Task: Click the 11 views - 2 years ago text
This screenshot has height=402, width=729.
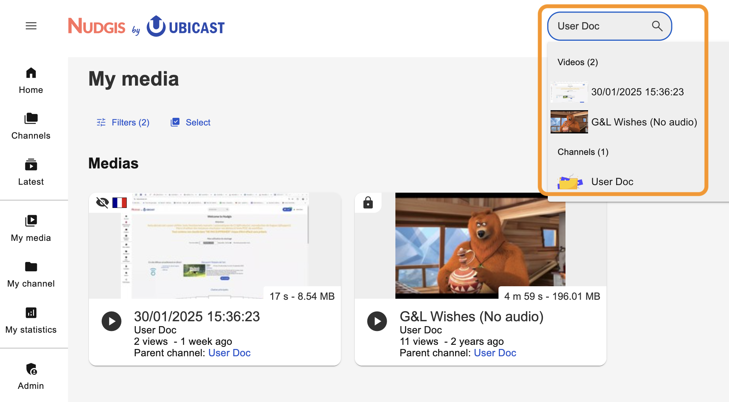Action: tap(452, 341)
